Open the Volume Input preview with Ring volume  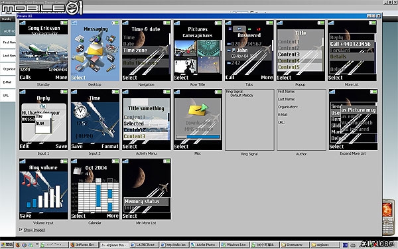pyautogui.click(x=44, y=189)
